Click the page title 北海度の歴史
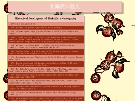 pyautogui.click(x=65, y=6)
